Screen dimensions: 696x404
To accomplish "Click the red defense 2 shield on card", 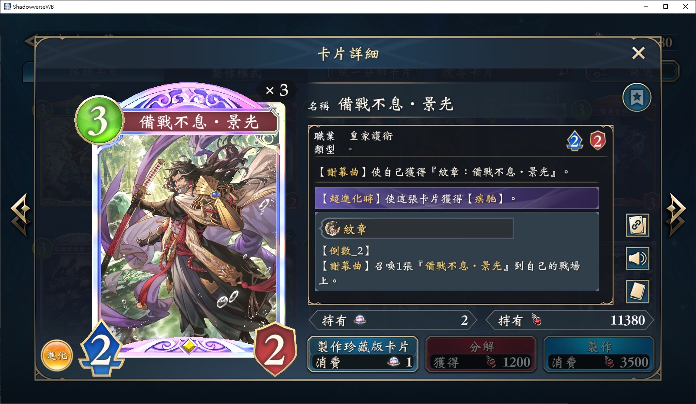I will click(275, 349).
